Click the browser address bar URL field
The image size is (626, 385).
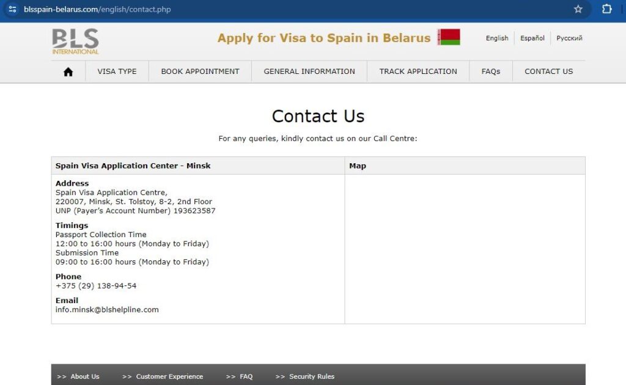pos(98,9)
